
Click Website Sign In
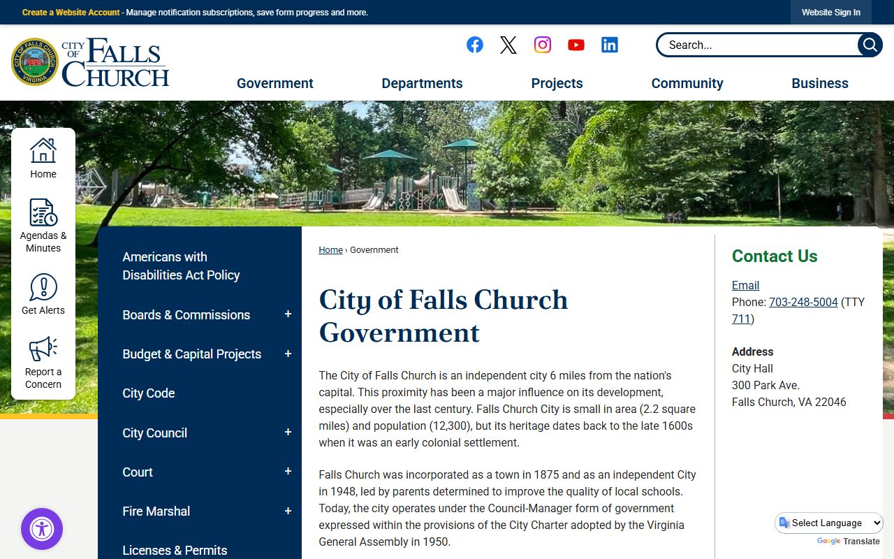tap(831, 13)
